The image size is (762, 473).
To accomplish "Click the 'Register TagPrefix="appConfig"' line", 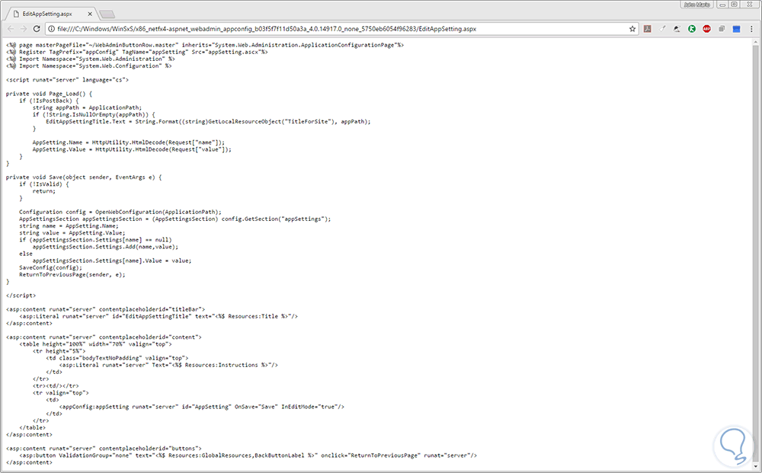I will (x=136, y=52).
